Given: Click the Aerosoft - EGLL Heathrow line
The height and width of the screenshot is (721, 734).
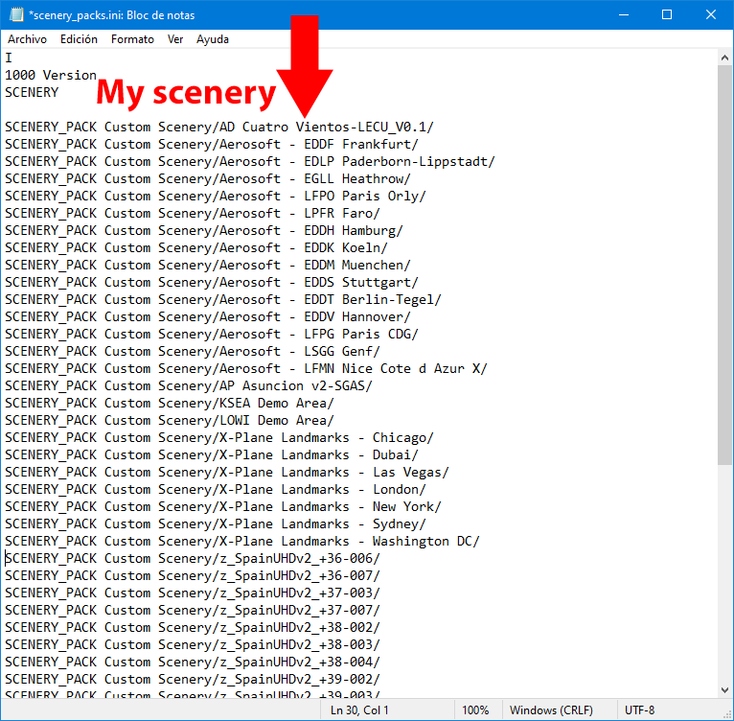Looking at the screenshot, I should pyautogui.click(x=208, y=179).
